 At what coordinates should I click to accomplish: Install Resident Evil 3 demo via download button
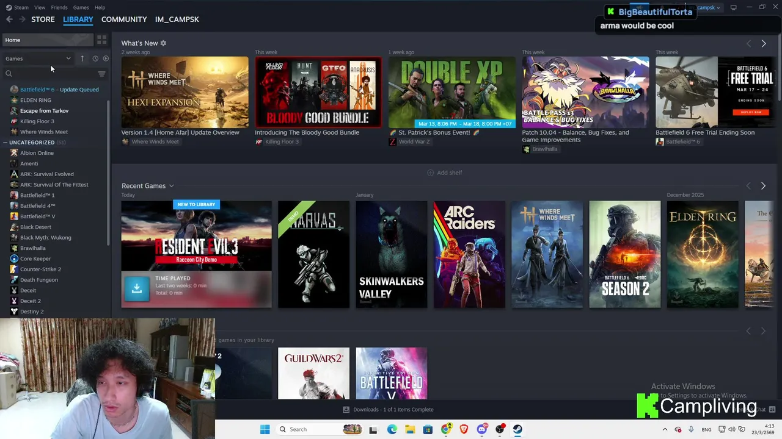click(x=137, y=289)
